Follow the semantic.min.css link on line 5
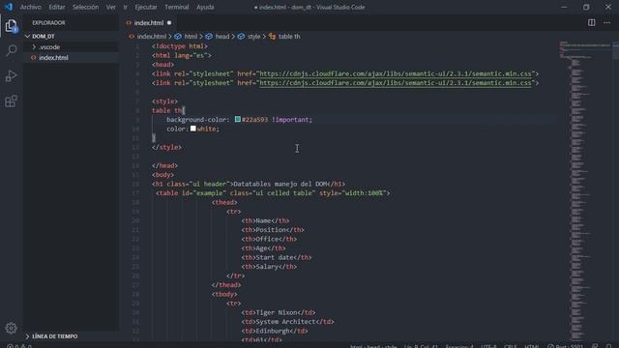The width and height of the screenshot is (619, 348). click(x=396, y=83)
